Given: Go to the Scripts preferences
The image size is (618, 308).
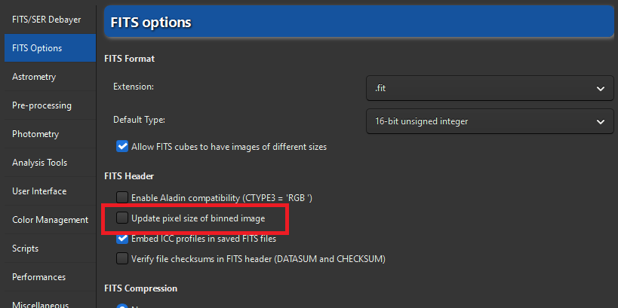Looking at the screenshot, I should pyautogui.click(x=26, y=248).
